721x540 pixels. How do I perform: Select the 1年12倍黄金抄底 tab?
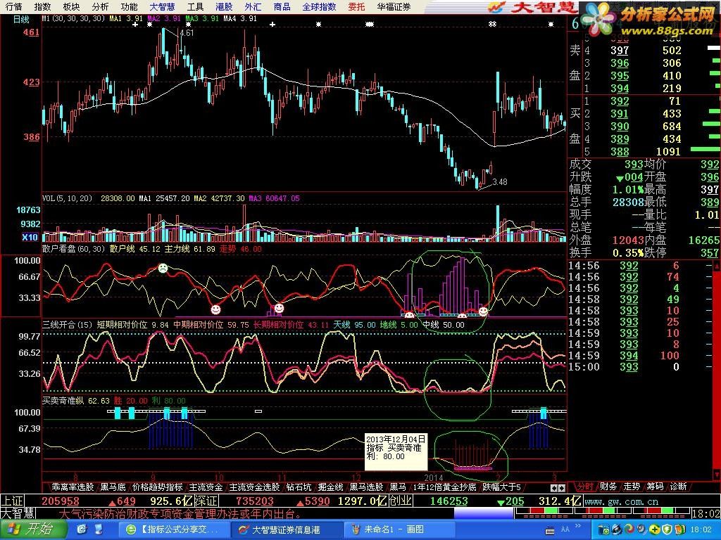pyautogui.click(x=444, y=487)
